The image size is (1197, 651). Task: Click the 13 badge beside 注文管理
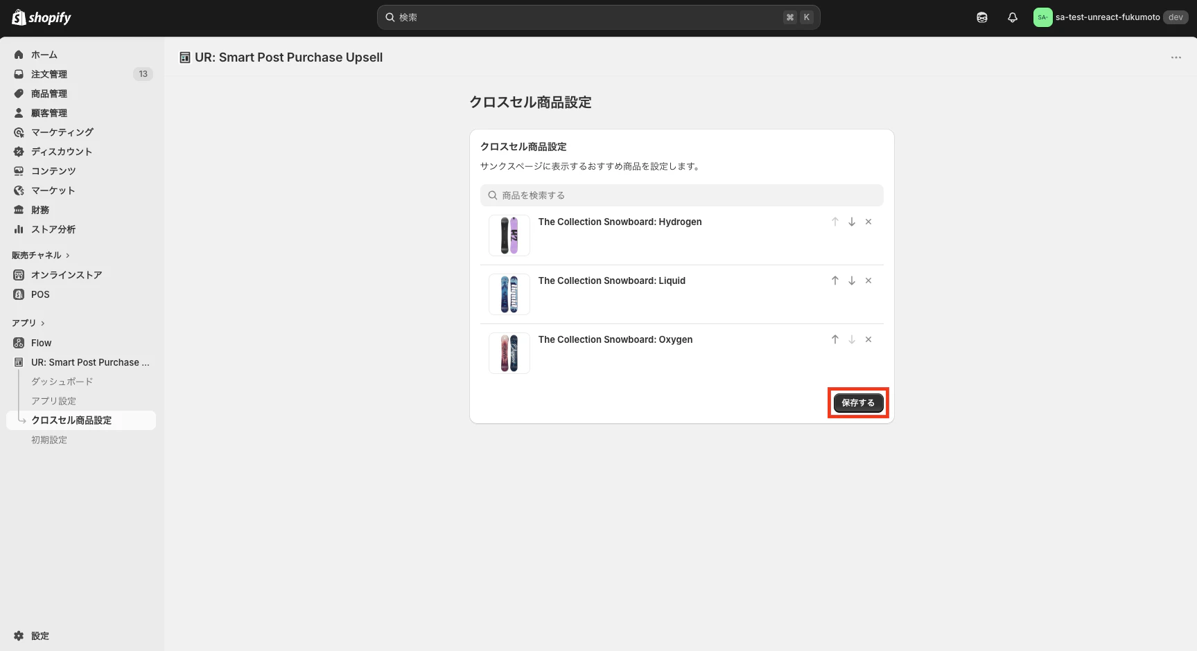(143, 74)
